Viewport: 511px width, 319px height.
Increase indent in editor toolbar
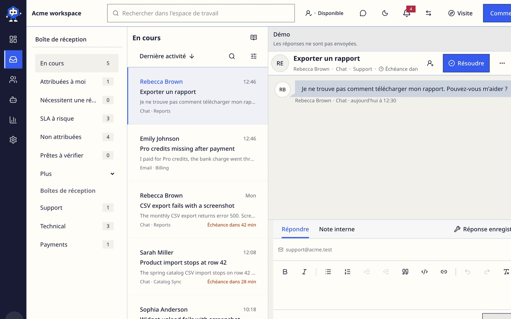click(x=367, y=272)
